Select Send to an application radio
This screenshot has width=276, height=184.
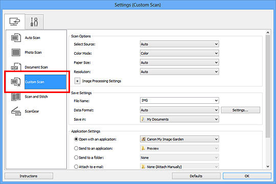[76, 148]
